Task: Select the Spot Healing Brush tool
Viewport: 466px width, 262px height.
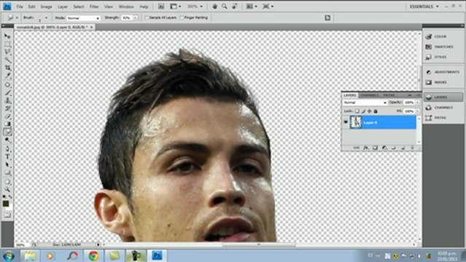Action: click(7, 84)
